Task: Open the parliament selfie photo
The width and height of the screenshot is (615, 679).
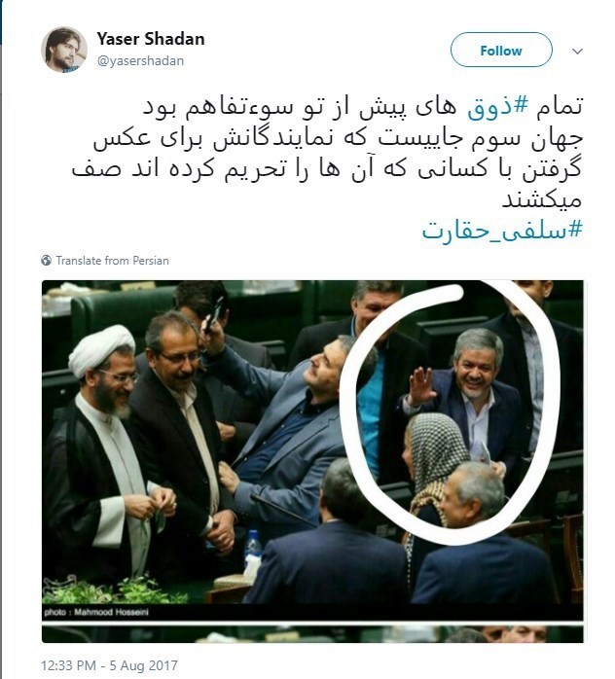Action: tap(312, 450)
